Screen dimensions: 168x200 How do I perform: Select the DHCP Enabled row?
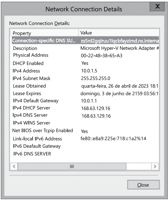pos(28,63)
